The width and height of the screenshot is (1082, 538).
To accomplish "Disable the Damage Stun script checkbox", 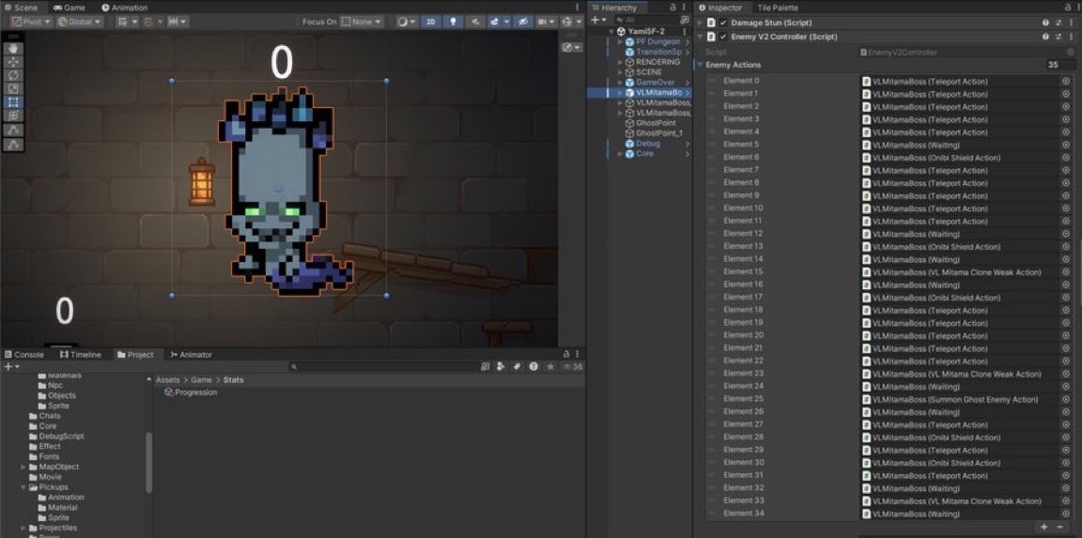I will click(x=723, y=23).
